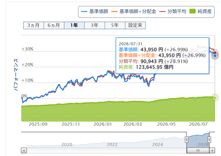Click the 2020 label in navigator

(67, 145)
